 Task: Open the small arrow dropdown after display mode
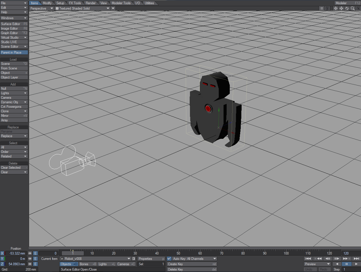(113, 8)
